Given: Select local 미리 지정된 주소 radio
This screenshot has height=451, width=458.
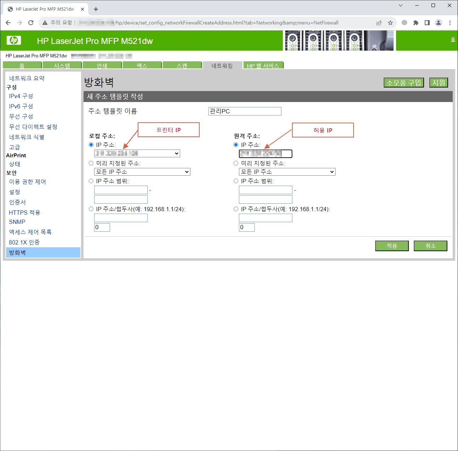Looking at the screenshot, I should (x=91, y=163).
